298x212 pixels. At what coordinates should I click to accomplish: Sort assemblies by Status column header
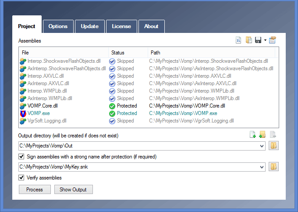point(127,53)
